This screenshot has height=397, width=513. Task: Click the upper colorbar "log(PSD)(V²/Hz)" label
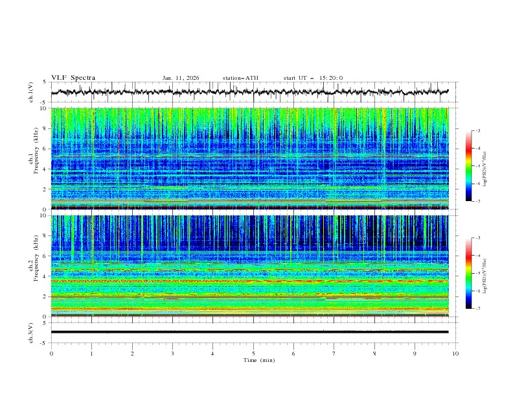(485, 169)
